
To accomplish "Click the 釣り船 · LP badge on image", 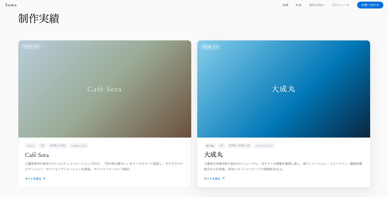I will (211, 47).
